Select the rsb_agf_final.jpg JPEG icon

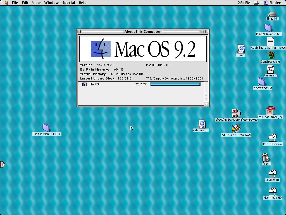tap(270, 111)
